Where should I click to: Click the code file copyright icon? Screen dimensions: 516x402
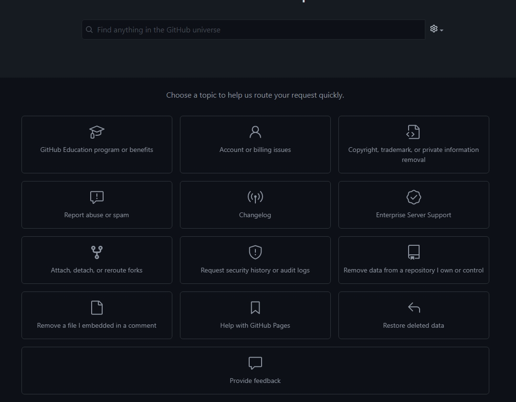point(413,132)
